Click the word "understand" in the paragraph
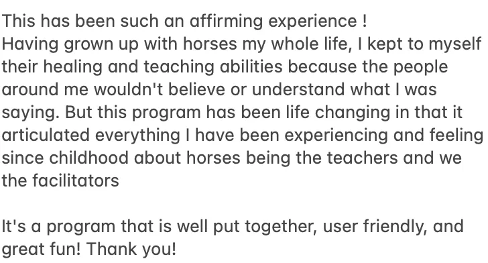Viewport: 488px width, 263px height. 298,89
